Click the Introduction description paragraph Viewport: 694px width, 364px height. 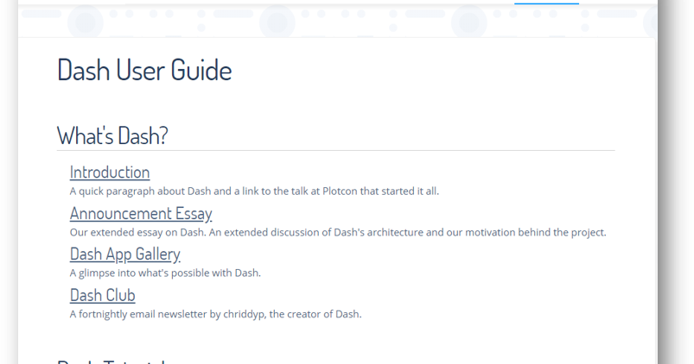click(254, 191)
